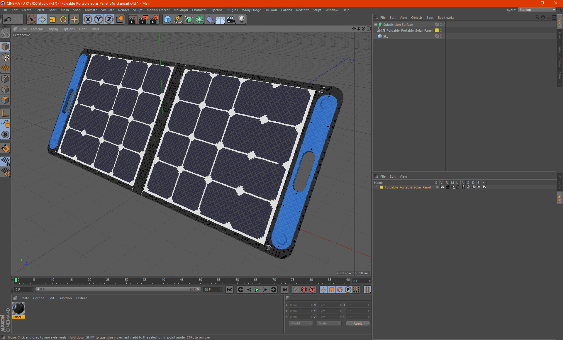
Task: Open viewport Display dropdown menu
Action: click(53, 29)
